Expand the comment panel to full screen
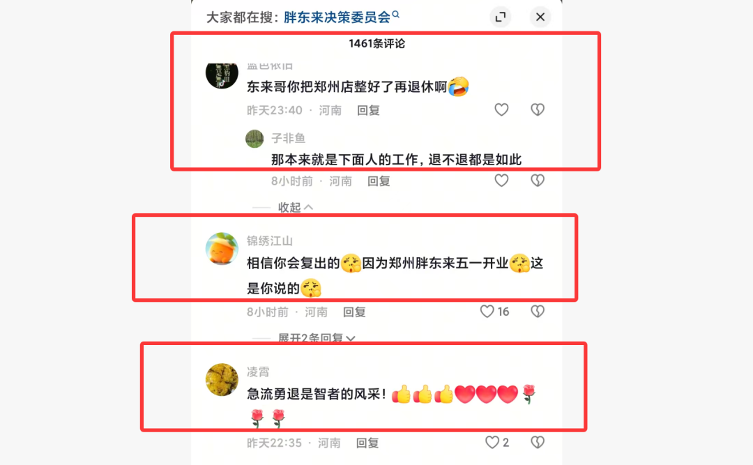753x465 pixels. (501, 17)
